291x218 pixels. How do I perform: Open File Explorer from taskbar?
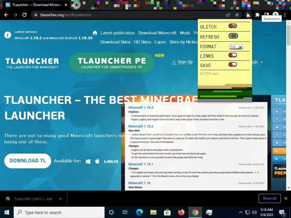[x=153, y=212]
